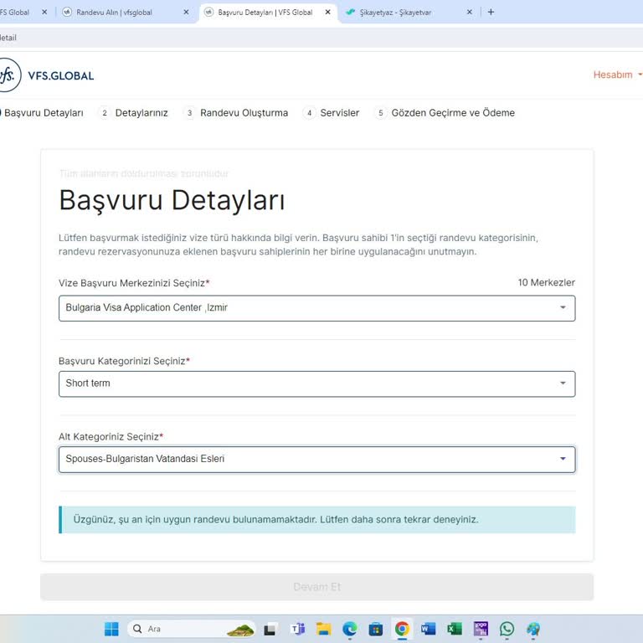Viewport: 643px width, 643px height.
Task: Open Microsoft Word from the taskbar
Action: click(x=428, y=629)
